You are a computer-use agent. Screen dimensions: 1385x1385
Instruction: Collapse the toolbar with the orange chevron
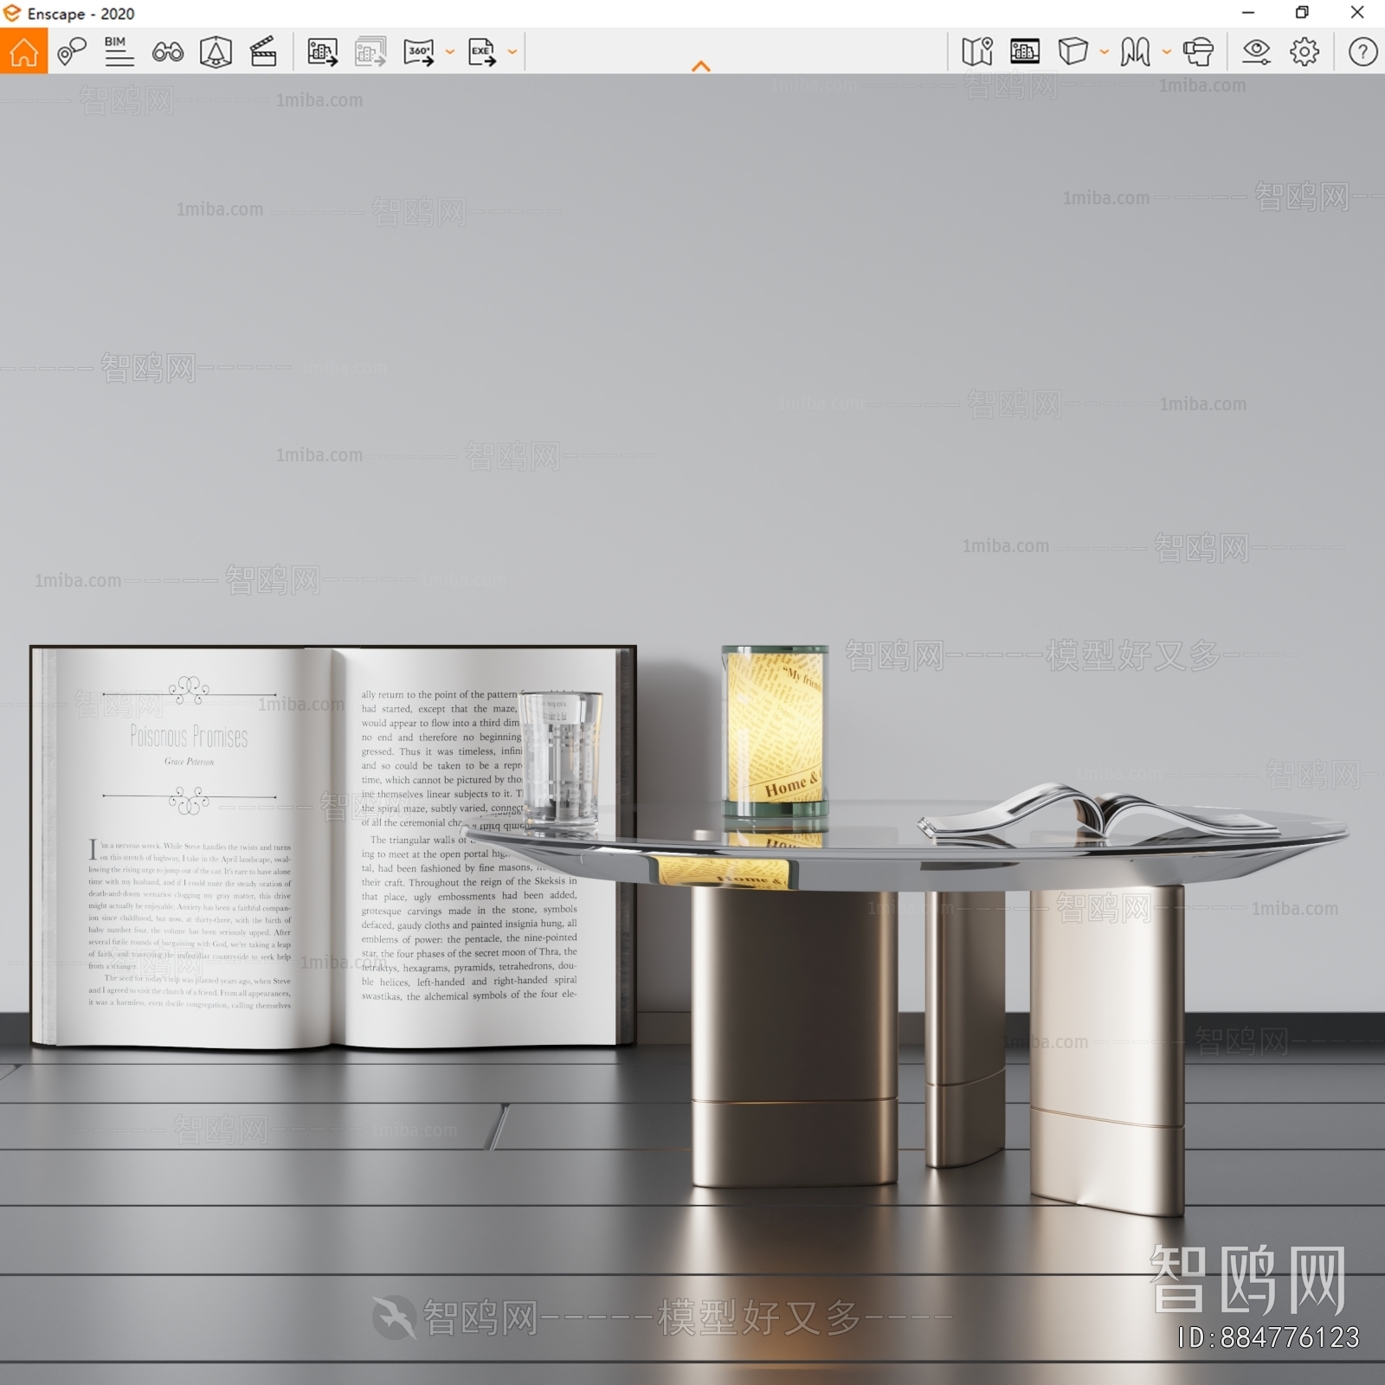(701, 67)
